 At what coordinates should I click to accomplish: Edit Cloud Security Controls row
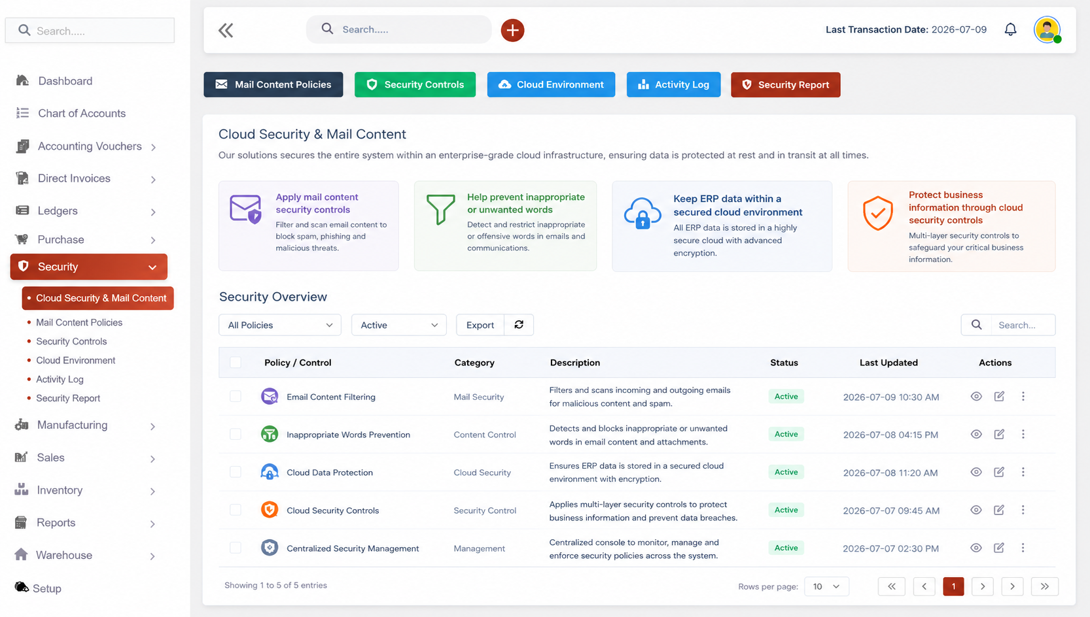pyautogui.click(x=999, y=510)
